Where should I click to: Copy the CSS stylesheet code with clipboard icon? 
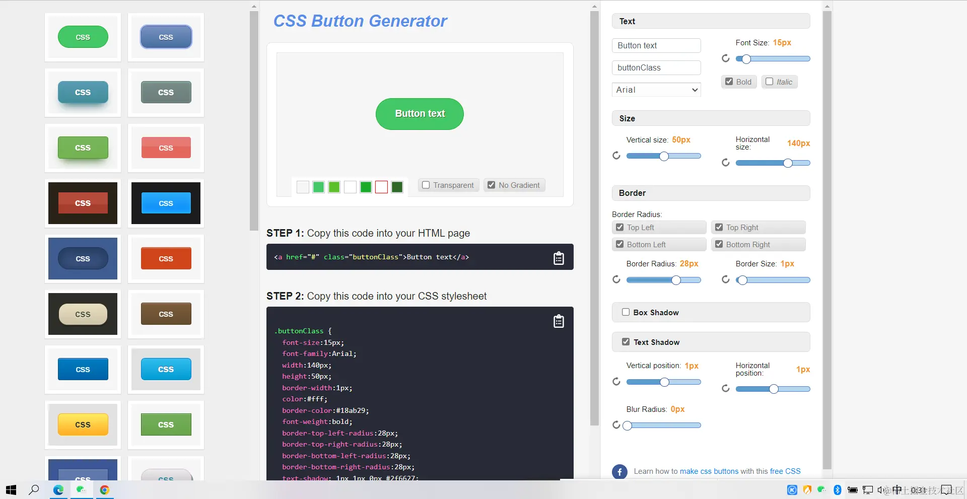click(559, 321)
